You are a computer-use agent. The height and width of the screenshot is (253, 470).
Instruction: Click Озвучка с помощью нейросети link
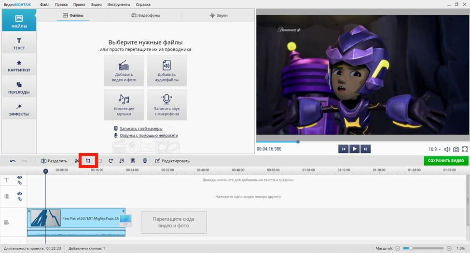(x=149, y=136)
